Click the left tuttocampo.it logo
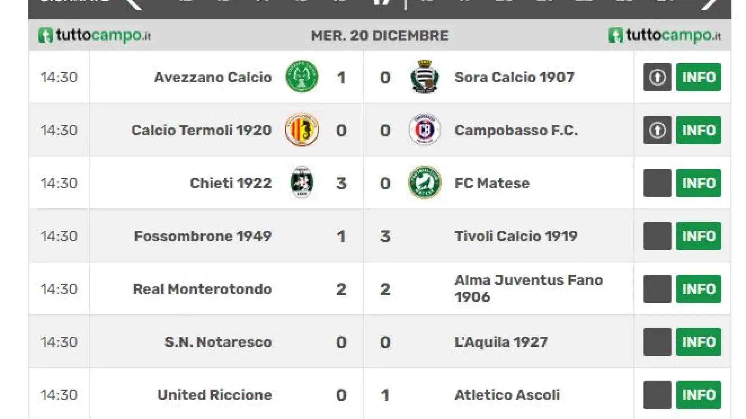Viewport: 746px width, 419px height. pyautogui.click(x=94, y=36)
